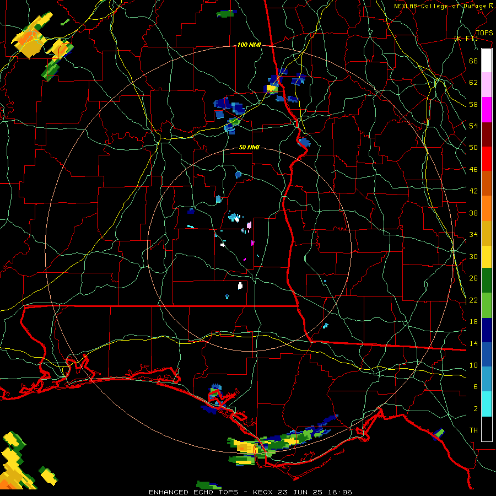Screen dimensions: 496x496
Task: Select the '42' legend label
Action: tap(473, 191)
